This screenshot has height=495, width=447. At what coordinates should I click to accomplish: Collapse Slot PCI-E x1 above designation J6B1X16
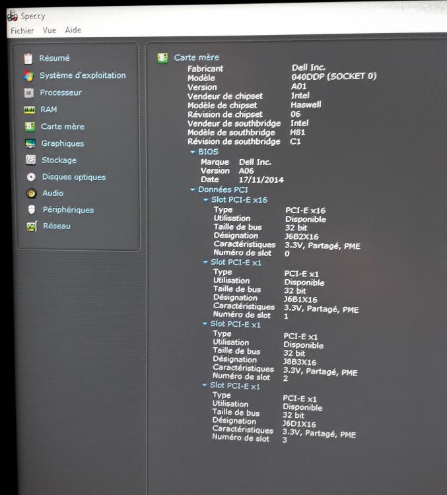pyautogui.click(x=205, y=262)
